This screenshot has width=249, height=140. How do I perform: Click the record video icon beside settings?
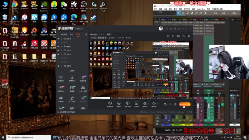tap(165, 104)
